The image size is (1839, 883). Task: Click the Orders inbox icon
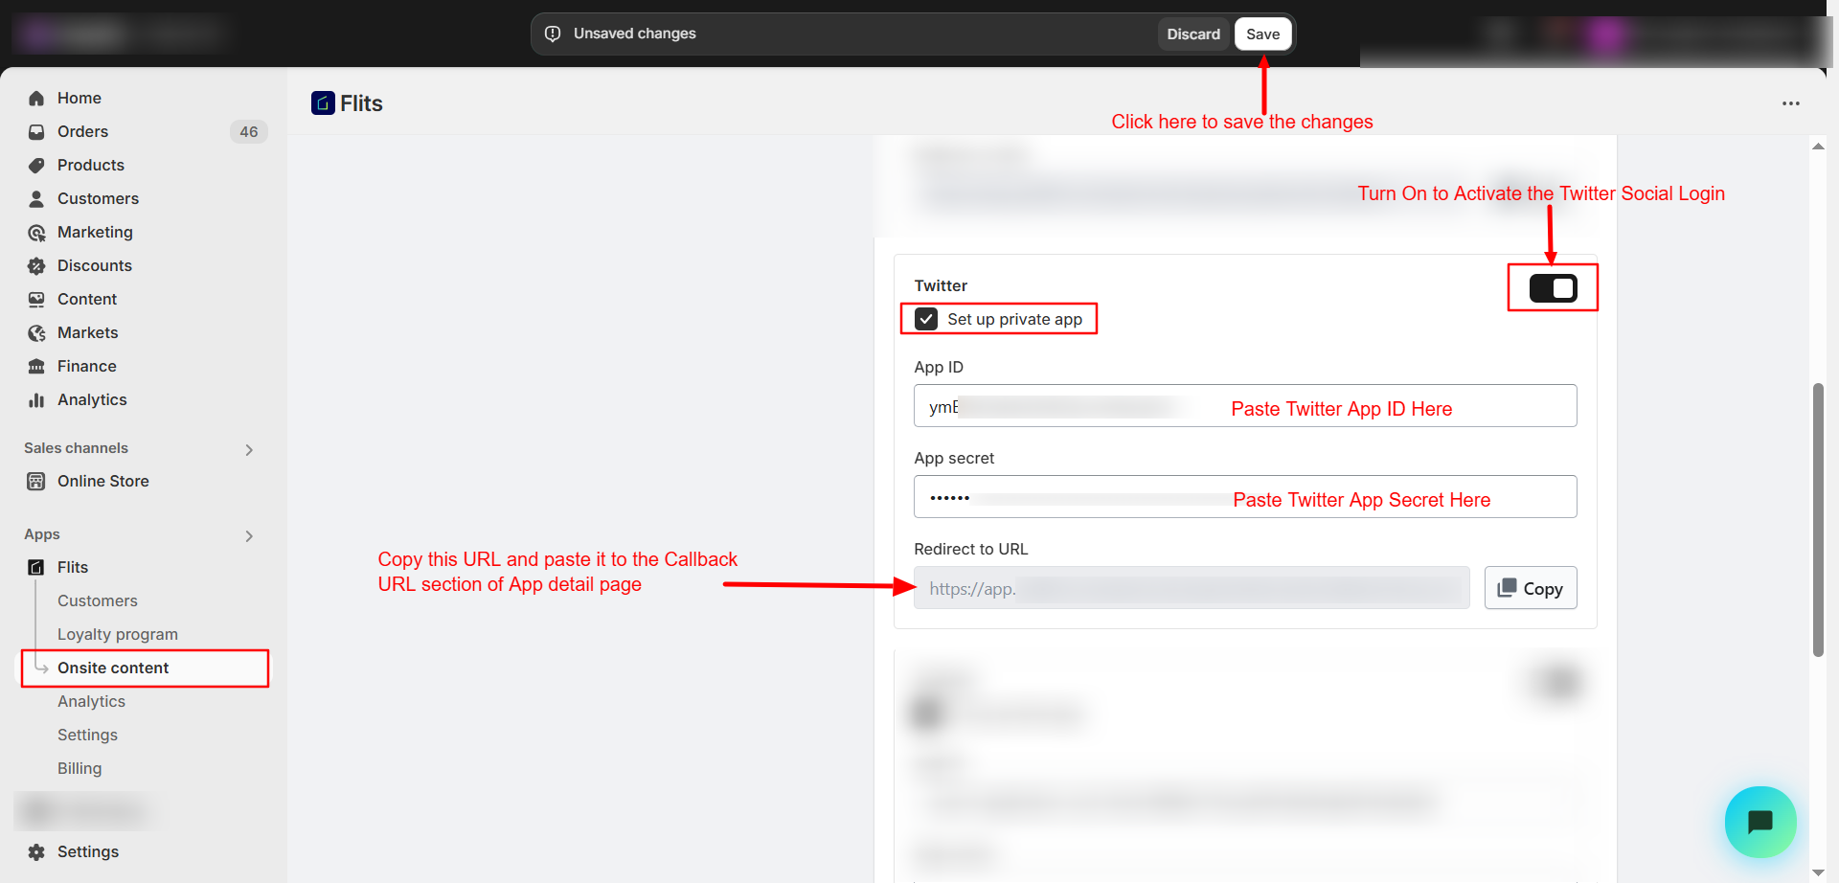(36, 132)
